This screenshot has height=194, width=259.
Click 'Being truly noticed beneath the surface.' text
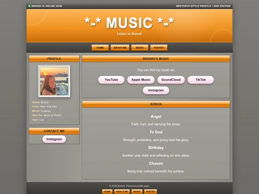156,171
